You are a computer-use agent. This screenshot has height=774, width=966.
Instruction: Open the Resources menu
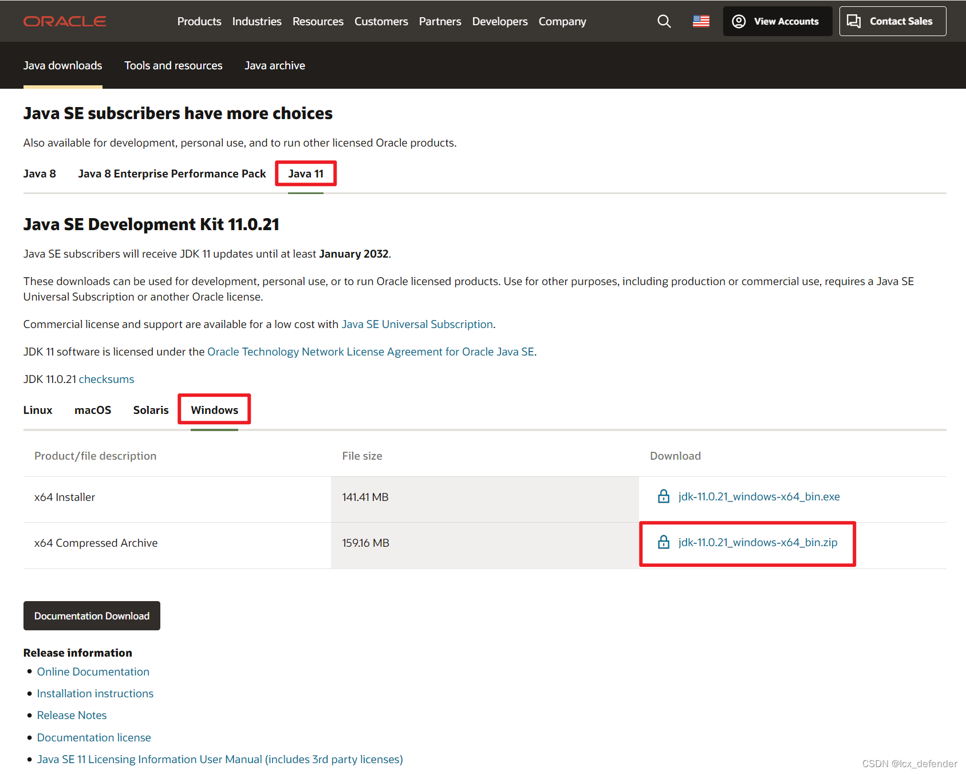coord(318,21)
